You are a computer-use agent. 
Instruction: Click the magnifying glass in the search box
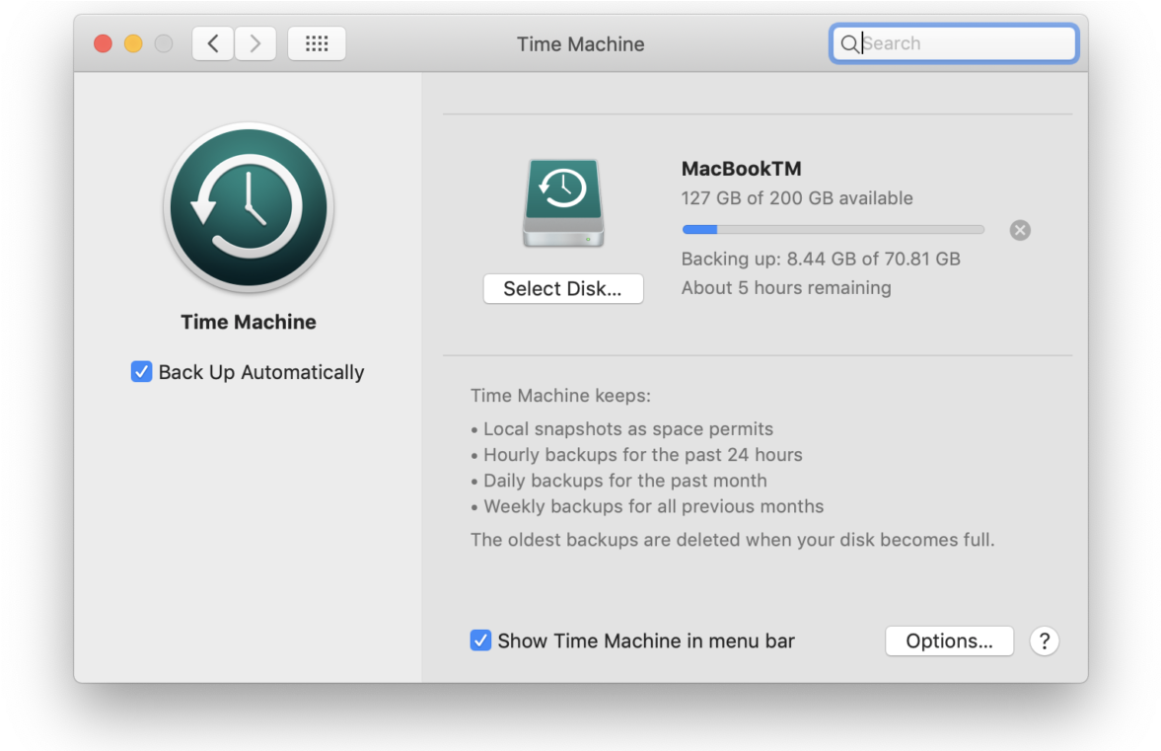848,43
